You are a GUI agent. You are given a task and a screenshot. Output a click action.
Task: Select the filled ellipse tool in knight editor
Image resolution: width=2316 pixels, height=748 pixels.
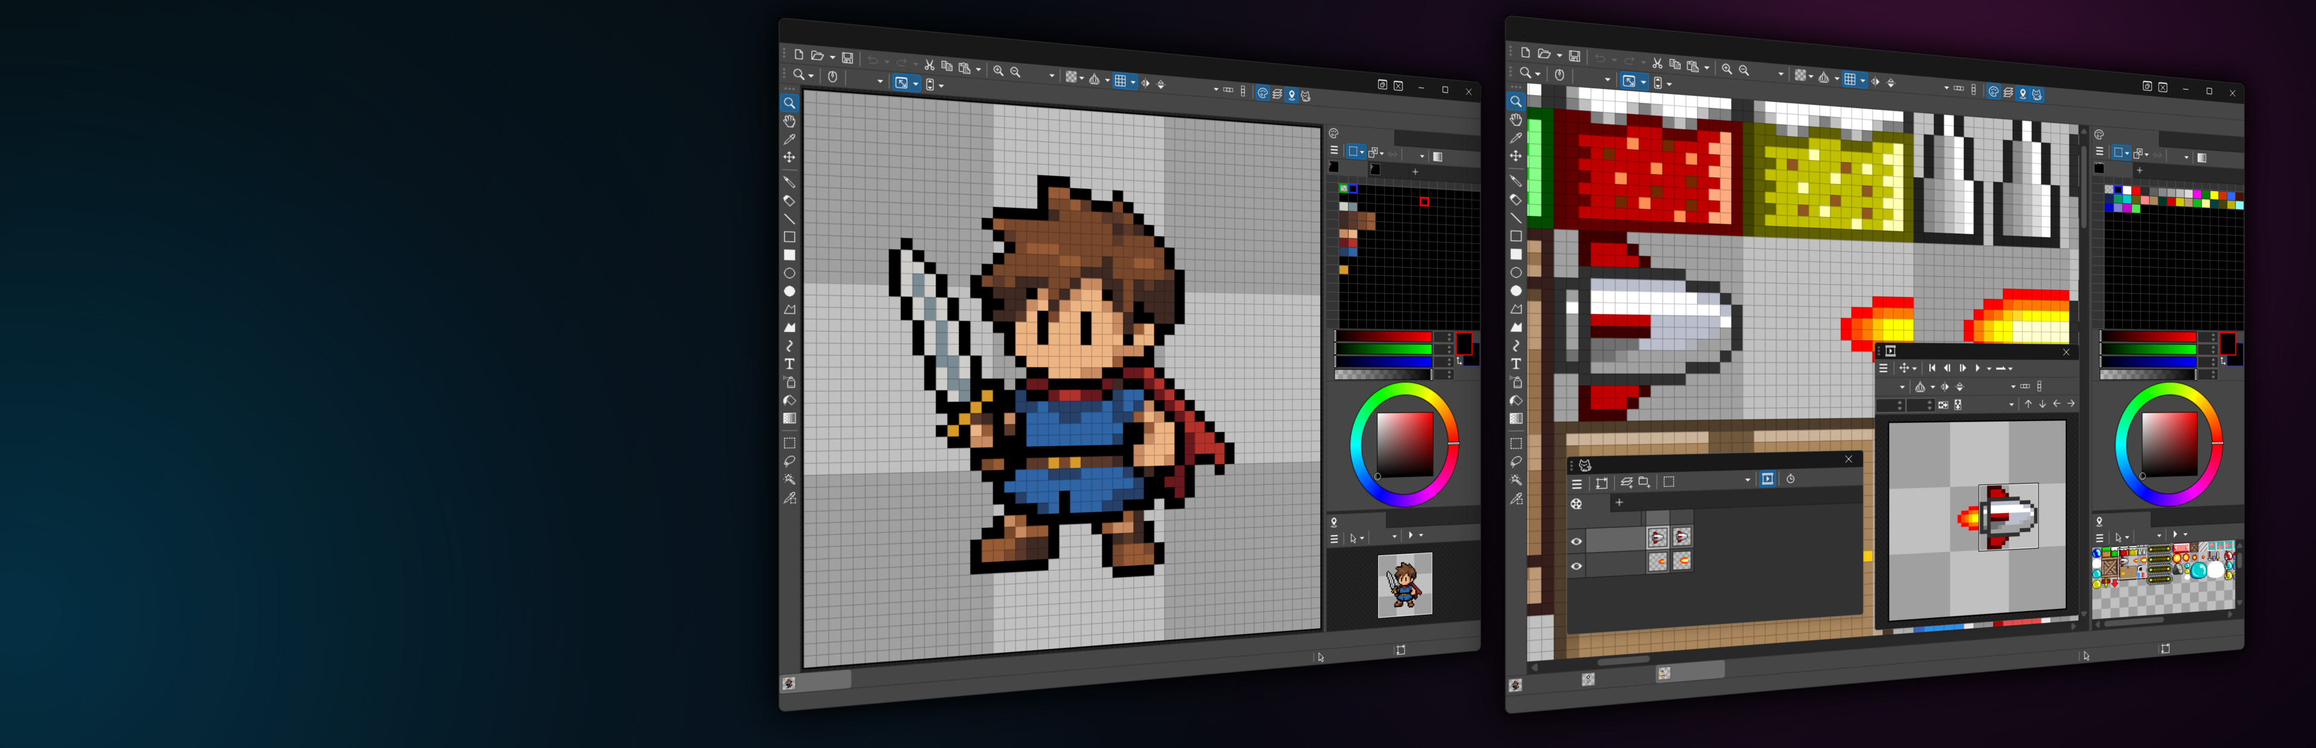coord(789,291)
